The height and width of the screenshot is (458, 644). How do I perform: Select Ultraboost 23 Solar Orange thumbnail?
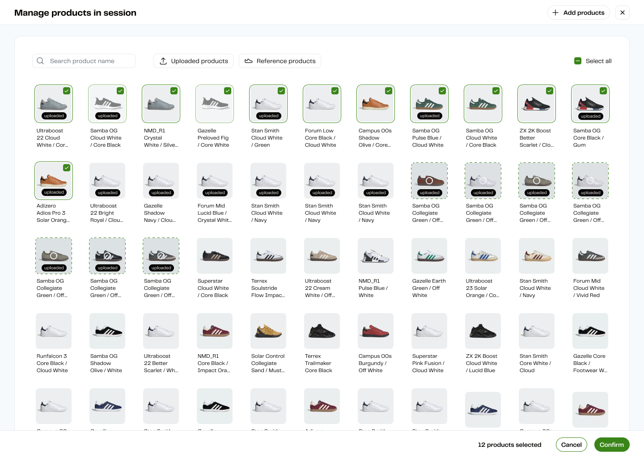click(483, 256)
